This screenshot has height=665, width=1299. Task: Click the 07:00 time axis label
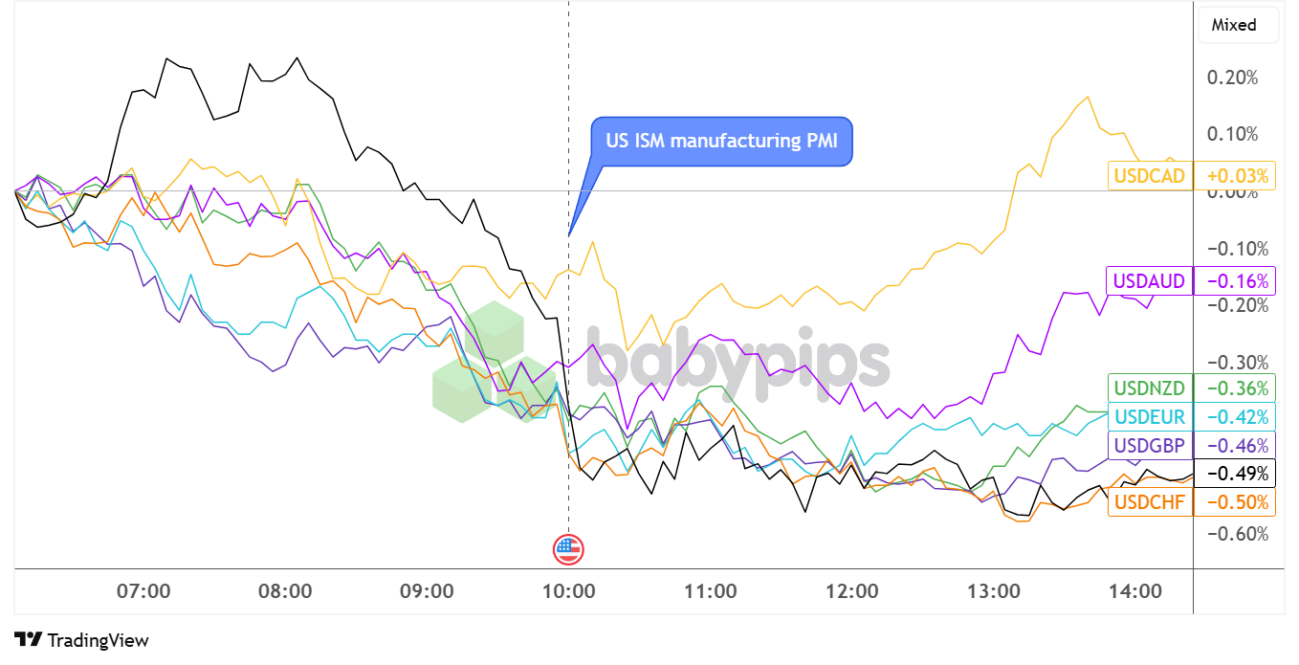(143, 591)
